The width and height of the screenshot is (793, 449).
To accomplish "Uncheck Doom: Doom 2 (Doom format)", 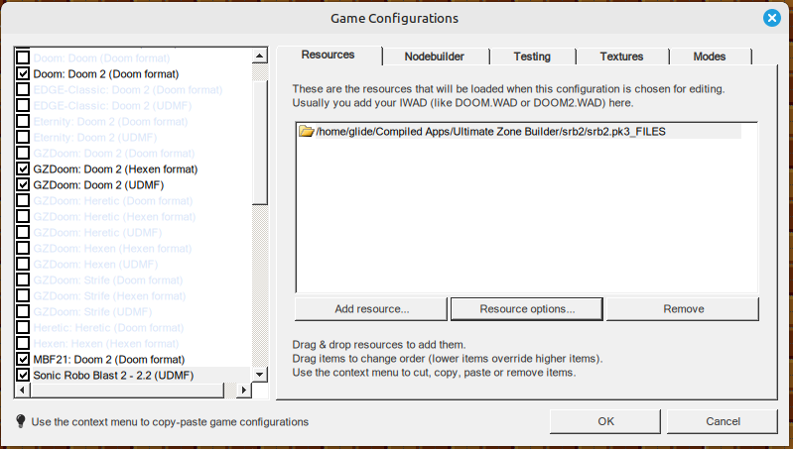I will (23, 73).
